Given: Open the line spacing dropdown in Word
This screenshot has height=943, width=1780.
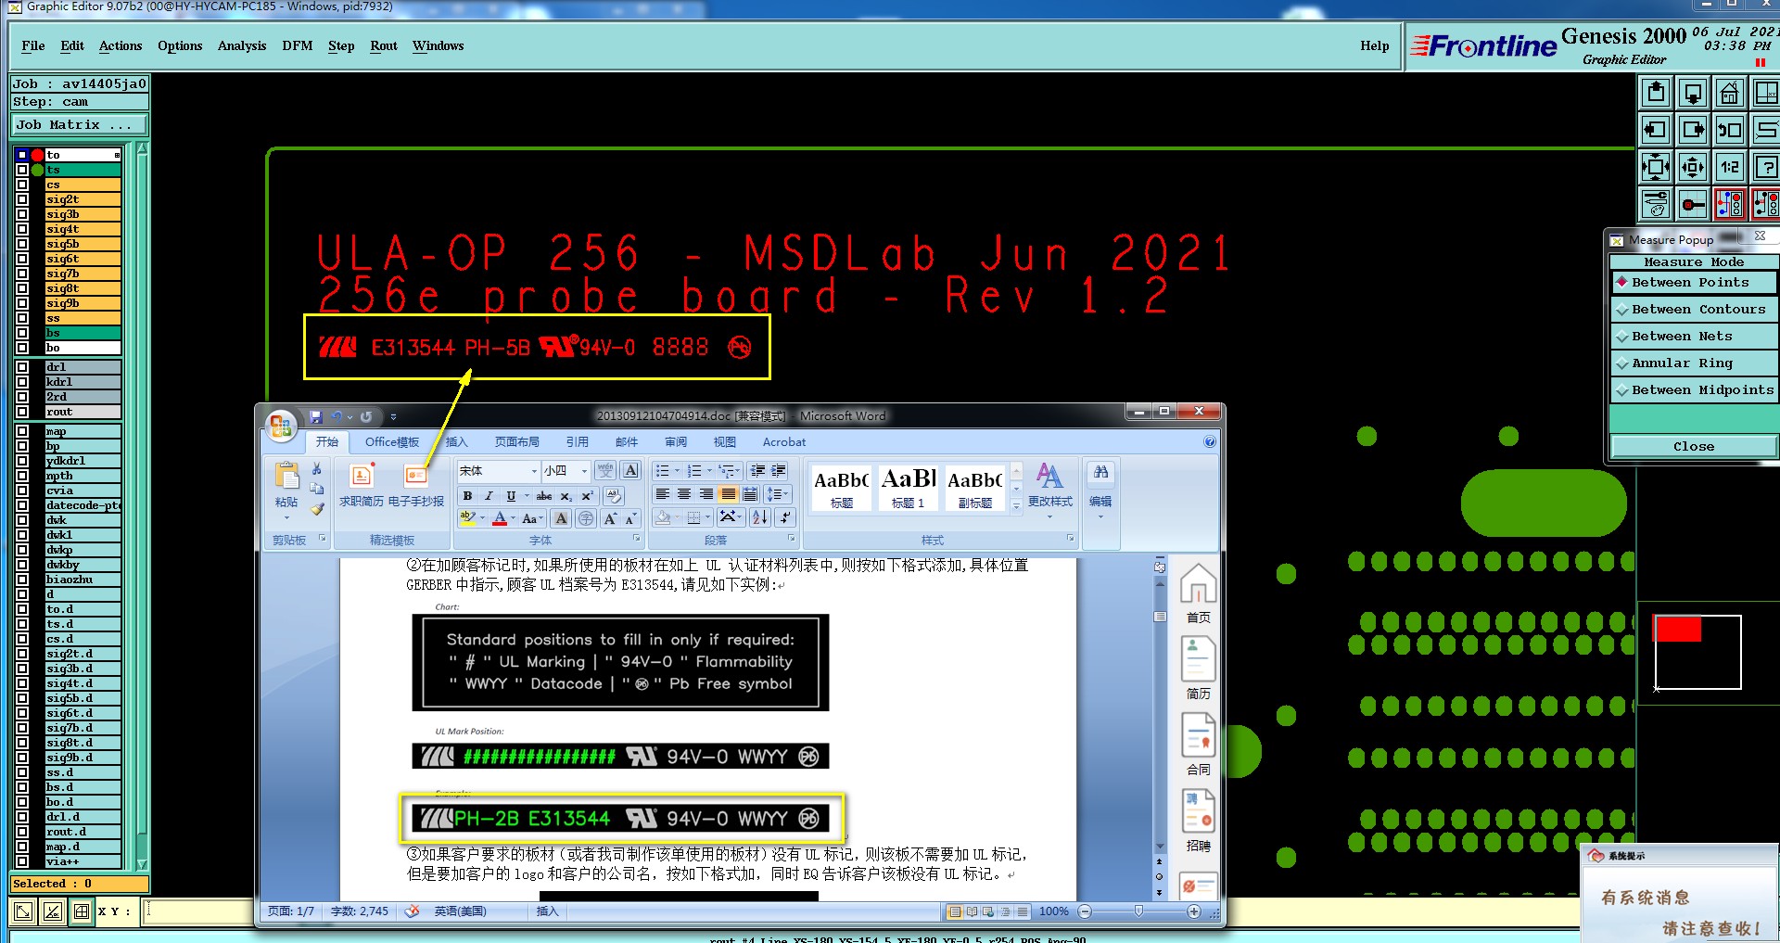Looking at the screenshot, I should tap(777, 494).
